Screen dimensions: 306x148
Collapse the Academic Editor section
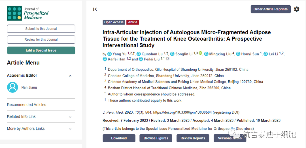point(70,76)
